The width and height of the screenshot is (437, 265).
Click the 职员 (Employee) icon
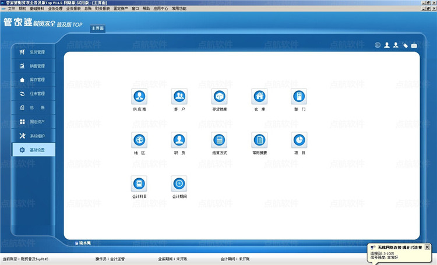coord(179,140)
